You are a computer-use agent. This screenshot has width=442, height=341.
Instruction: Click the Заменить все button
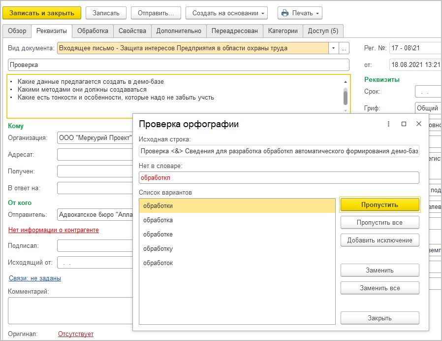[379, 288]
